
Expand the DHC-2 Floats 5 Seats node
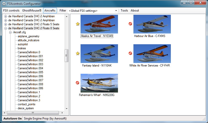5,24
